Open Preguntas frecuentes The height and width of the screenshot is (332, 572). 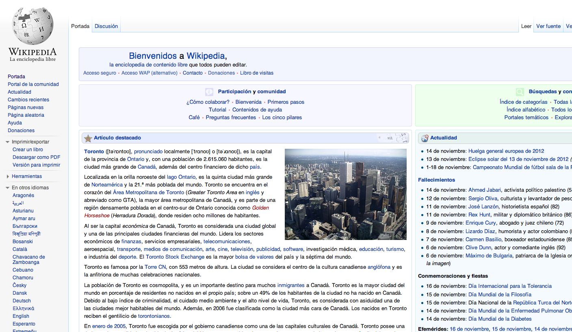(231, 118)
